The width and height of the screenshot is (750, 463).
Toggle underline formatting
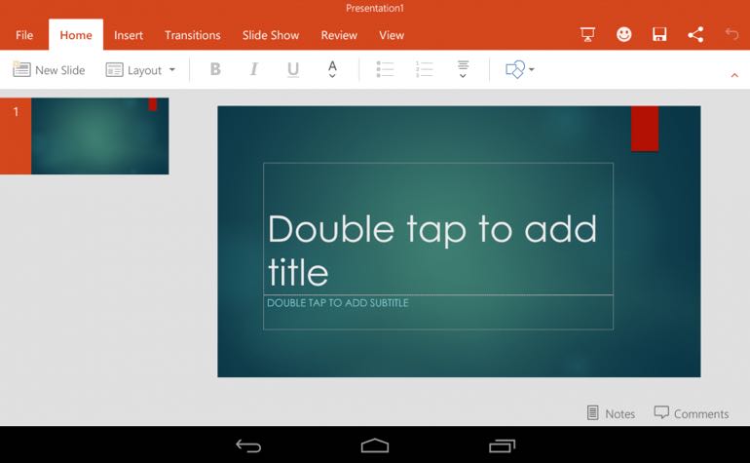[293, 70]
